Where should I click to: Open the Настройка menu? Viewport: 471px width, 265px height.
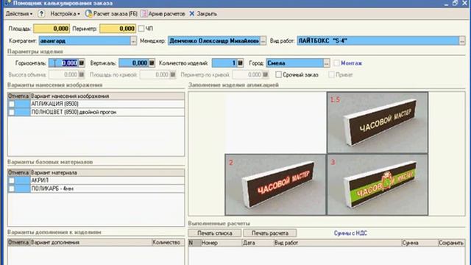(65, 14)
